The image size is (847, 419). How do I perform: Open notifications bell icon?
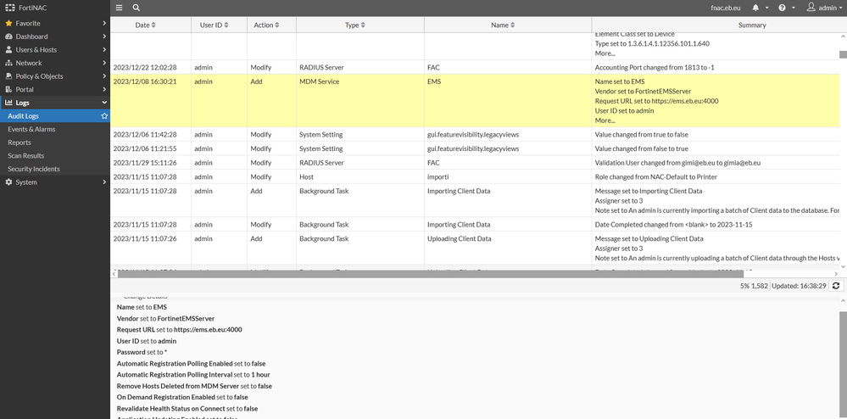pyautogui.click(x=755, y=8)
